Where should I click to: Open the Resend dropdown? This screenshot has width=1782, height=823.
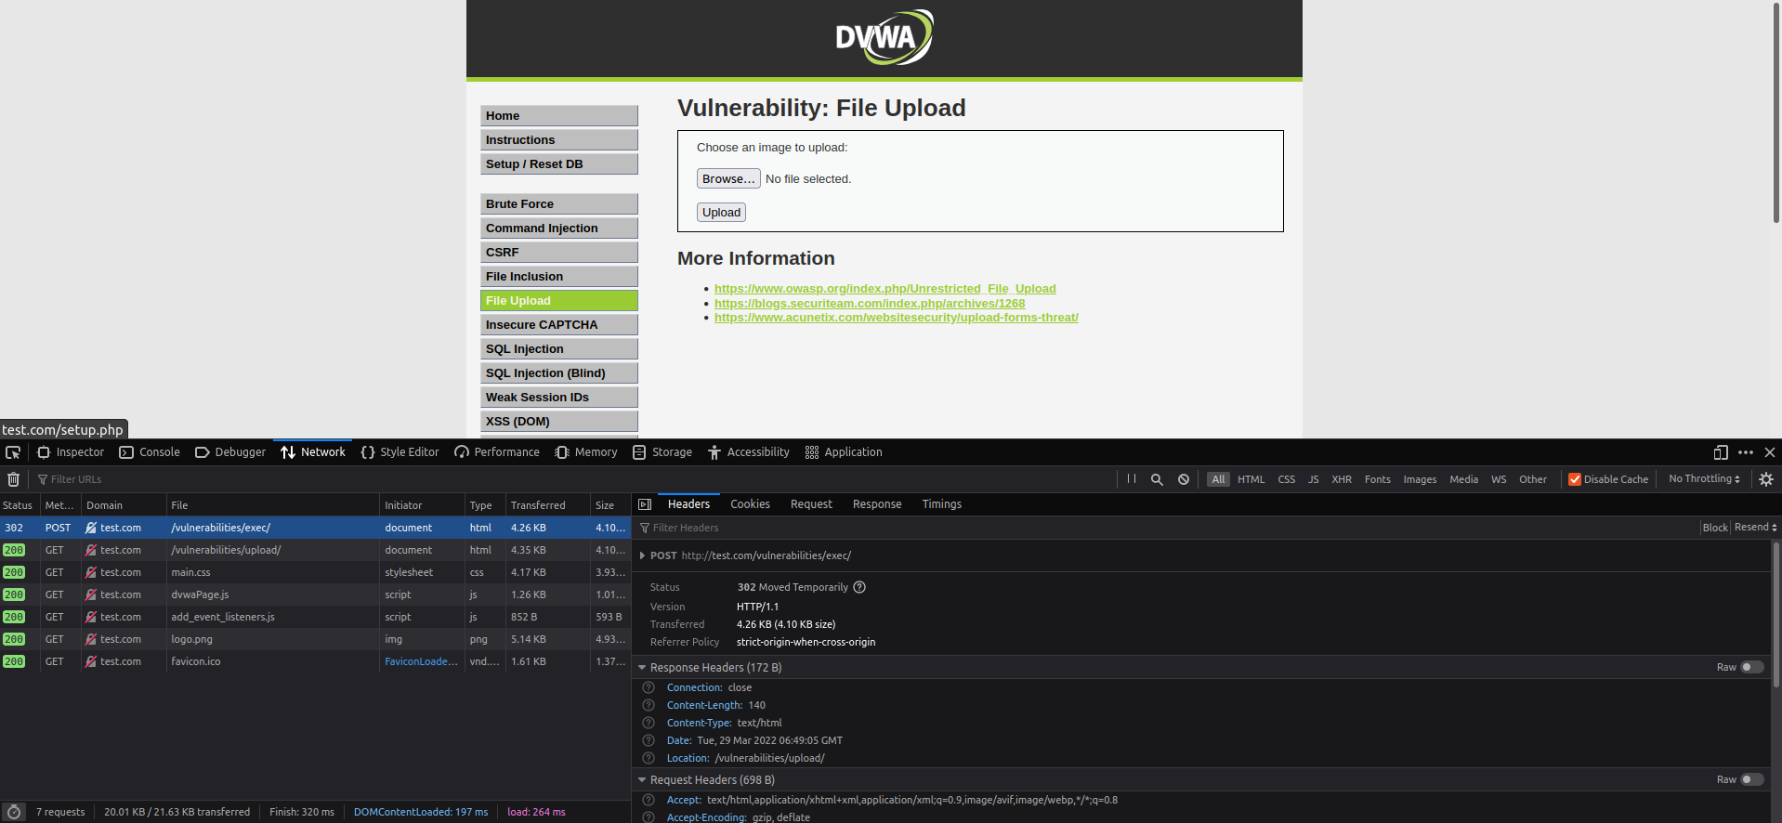tap(1755, 528)
